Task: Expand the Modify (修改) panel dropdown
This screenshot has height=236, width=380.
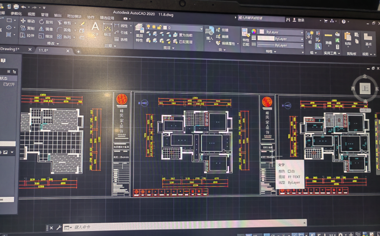Action: point(53,43)
